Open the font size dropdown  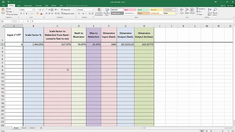point(38,10)
